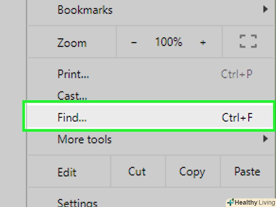Click the 100% zoom level value
The height and width of the screenshot is (207, 276).
(168, 42)
